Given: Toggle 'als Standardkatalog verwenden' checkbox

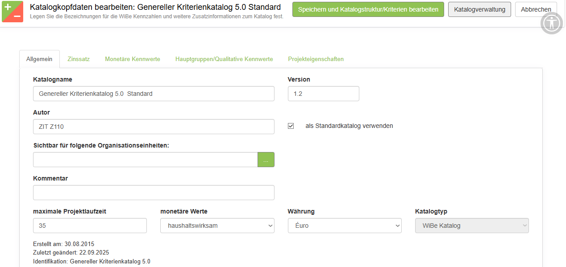Looking at the screenshot, I should tap(291, 126).
